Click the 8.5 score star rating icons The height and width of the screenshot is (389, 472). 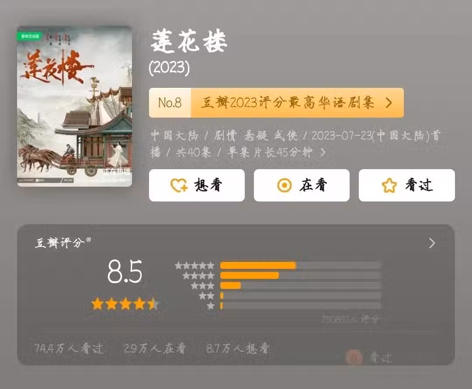pyautogui.click(x=125, y=304)
